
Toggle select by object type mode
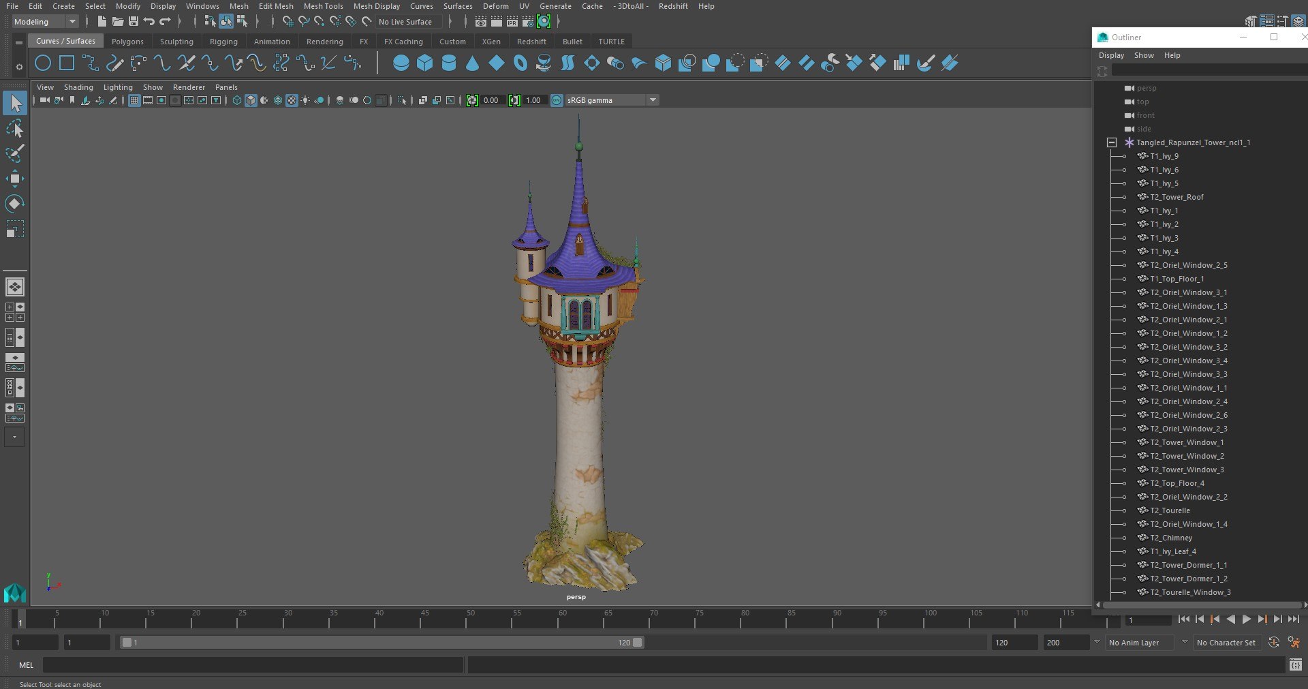click(225, 22)
